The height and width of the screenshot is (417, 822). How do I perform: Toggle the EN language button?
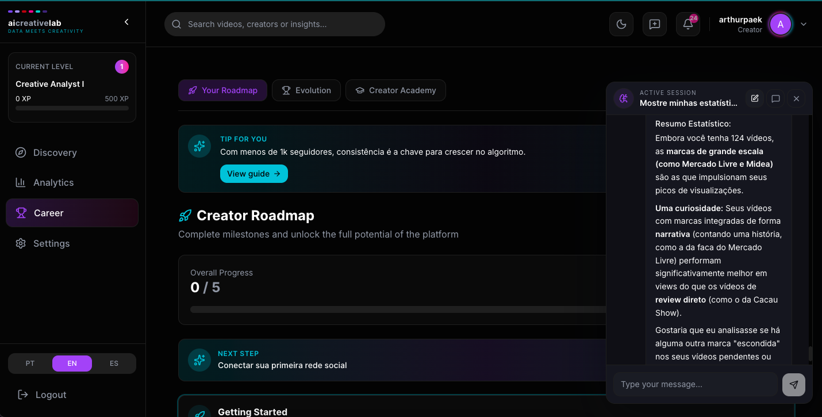72,363
